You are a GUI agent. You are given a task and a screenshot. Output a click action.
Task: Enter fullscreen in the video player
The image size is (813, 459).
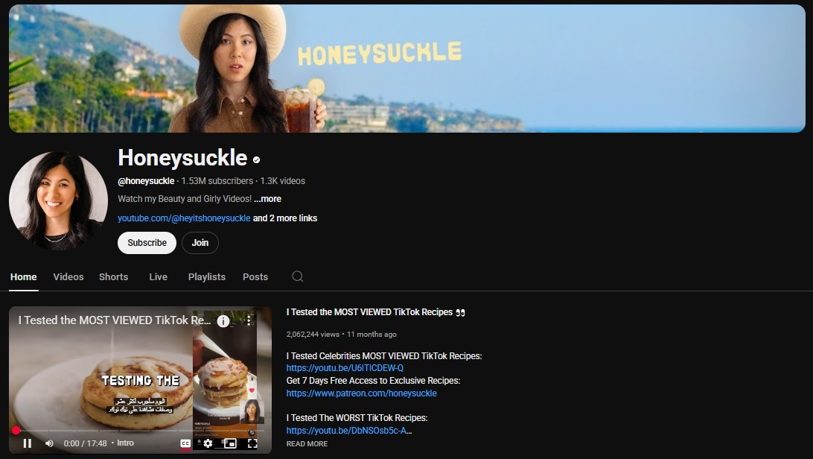tap(252, 443)
